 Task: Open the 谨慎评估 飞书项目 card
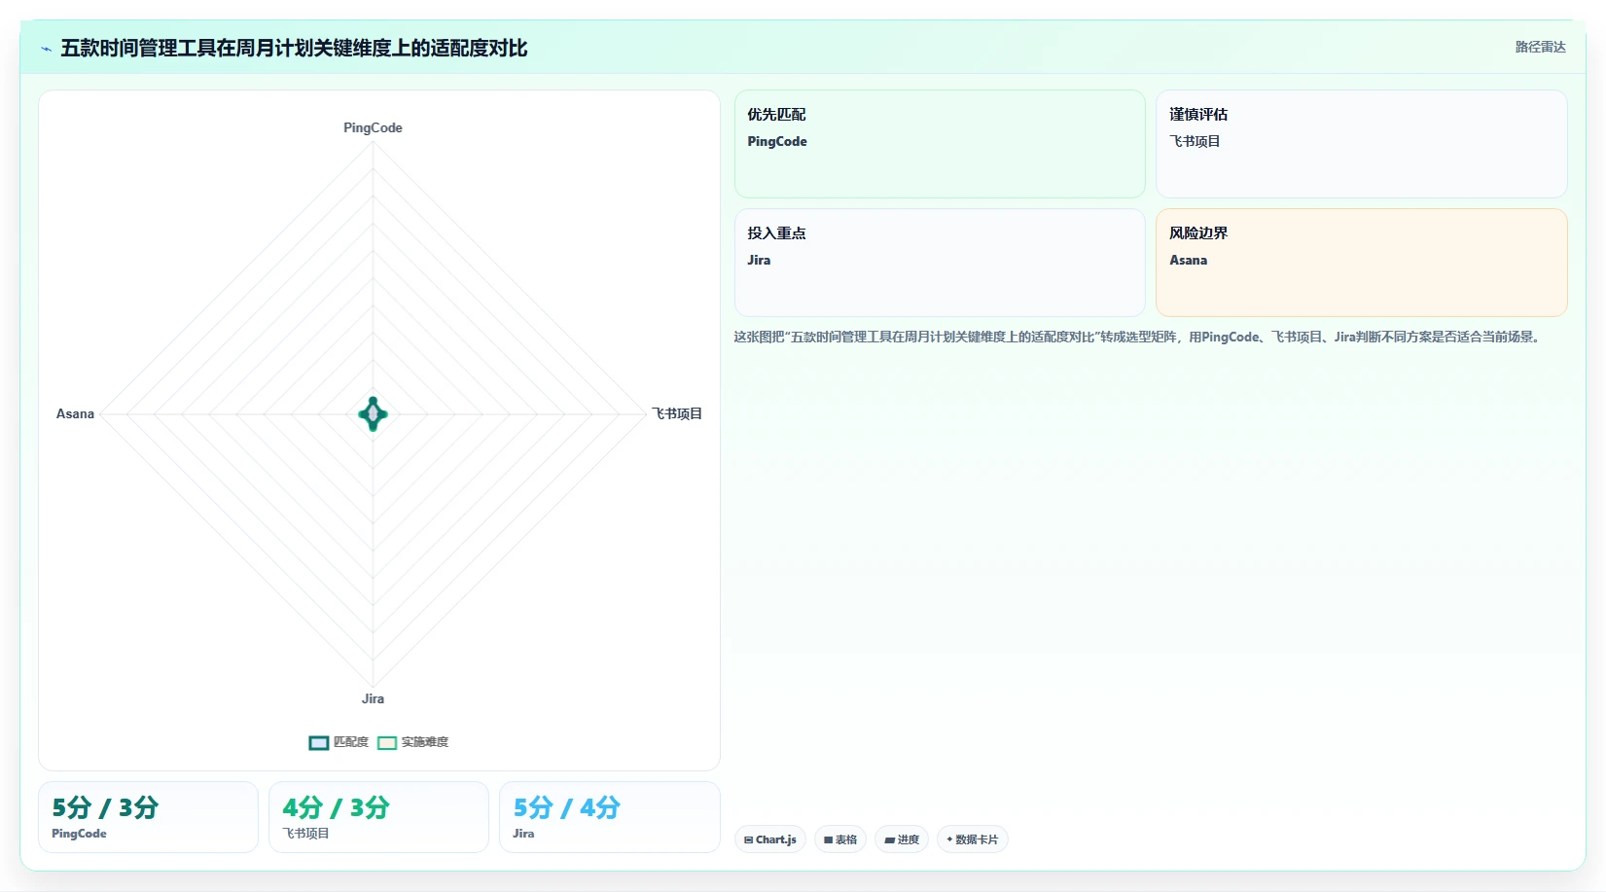(1362, 144)
